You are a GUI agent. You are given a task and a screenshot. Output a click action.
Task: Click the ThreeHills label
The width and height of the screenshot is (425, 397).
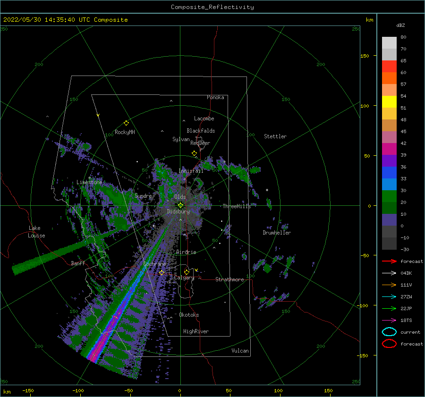coord(237,206)
